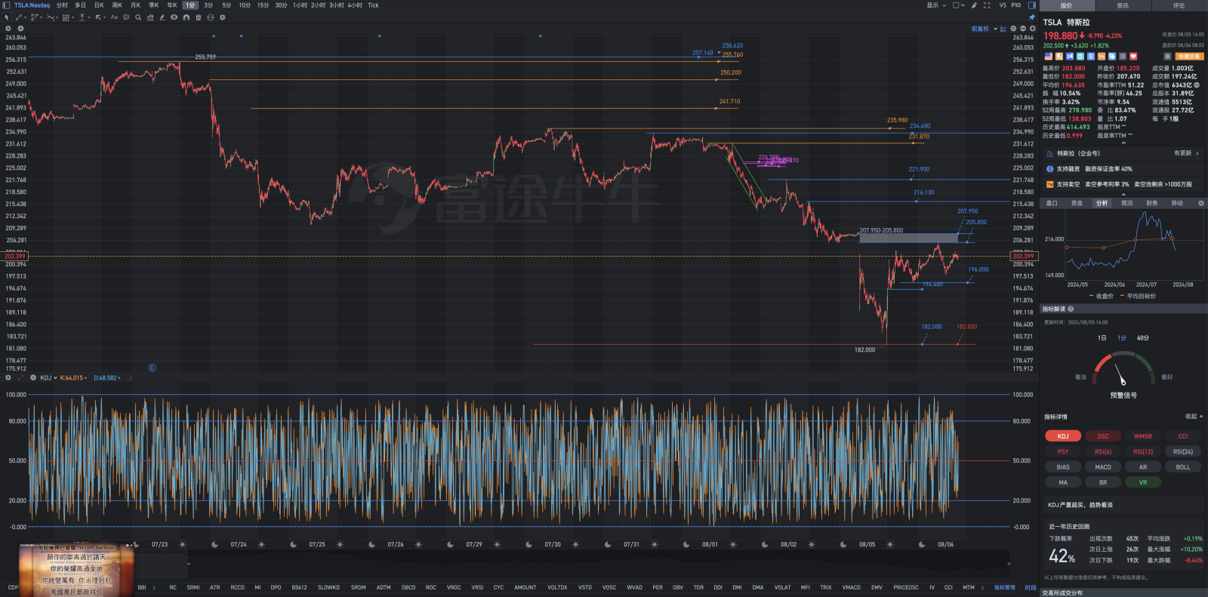Select the cursor pointer drawing tool
Image resolution: width=1208 pixels, height=597 pixels.
7,17
